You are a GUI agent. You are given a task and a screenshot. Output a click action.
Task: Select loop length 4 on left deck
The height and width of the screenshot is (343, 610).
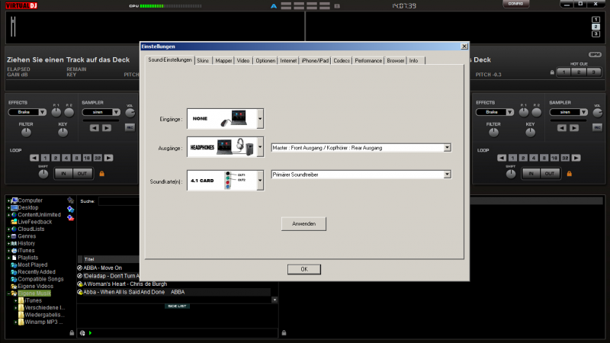66,158
